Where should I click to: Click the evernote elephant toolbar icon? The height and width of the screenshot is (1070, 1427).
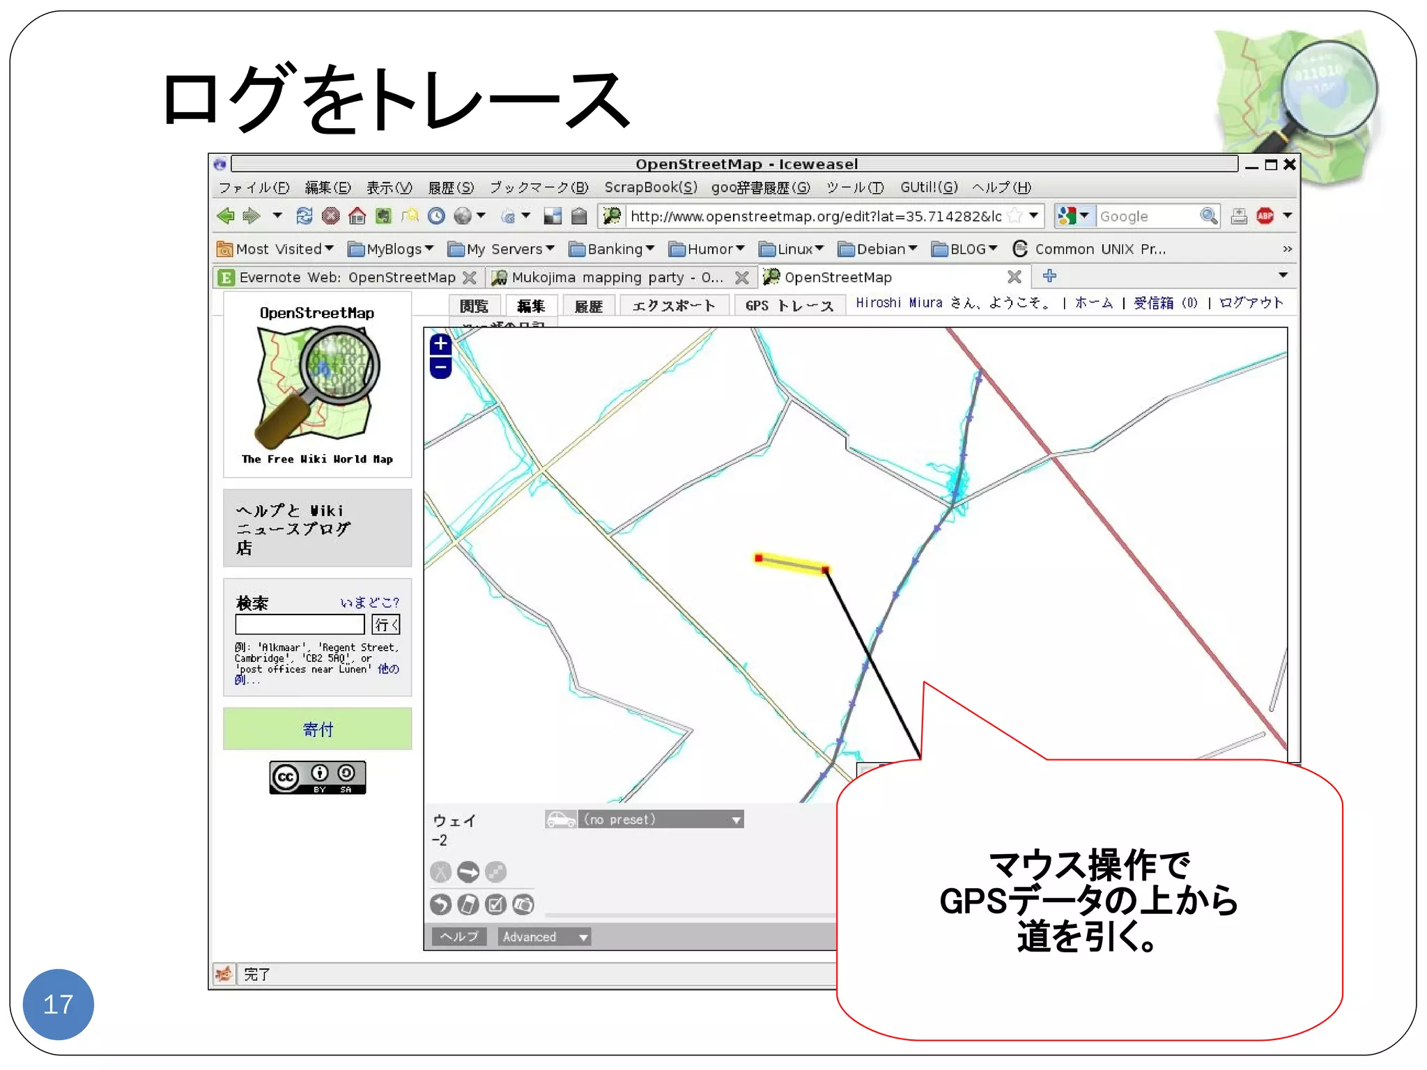pyautogui.click(x=383, y=216)
